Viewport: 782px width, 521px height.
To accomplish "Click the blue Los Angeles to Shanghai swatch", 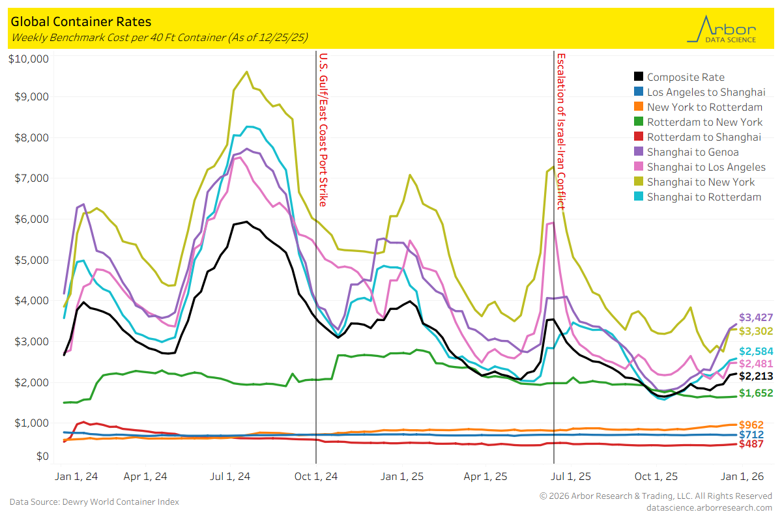I will coord(639,92).
